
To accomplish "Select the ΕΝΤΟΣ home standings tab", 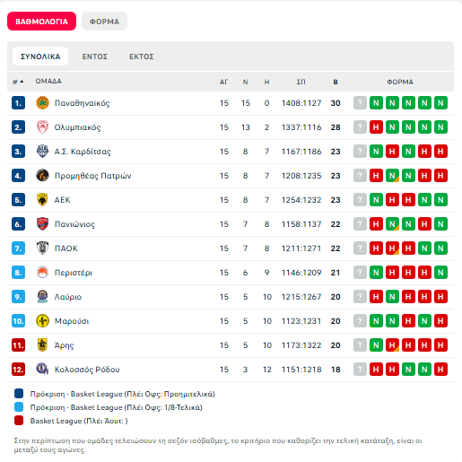I will pyautogui.click(x=95, y=57).
